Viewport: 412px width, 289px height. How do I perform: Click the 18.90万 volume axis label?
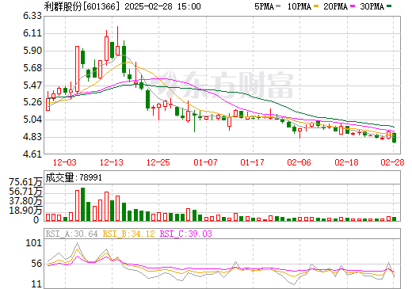pyautogui.click(x=25, y=211)
